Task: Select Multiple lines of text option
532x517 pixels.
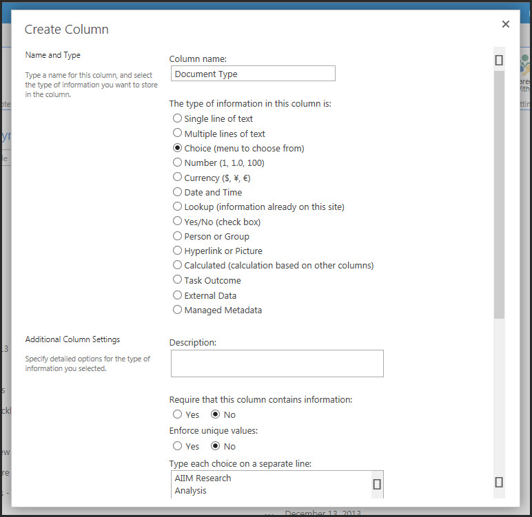Action: (178, 134)
